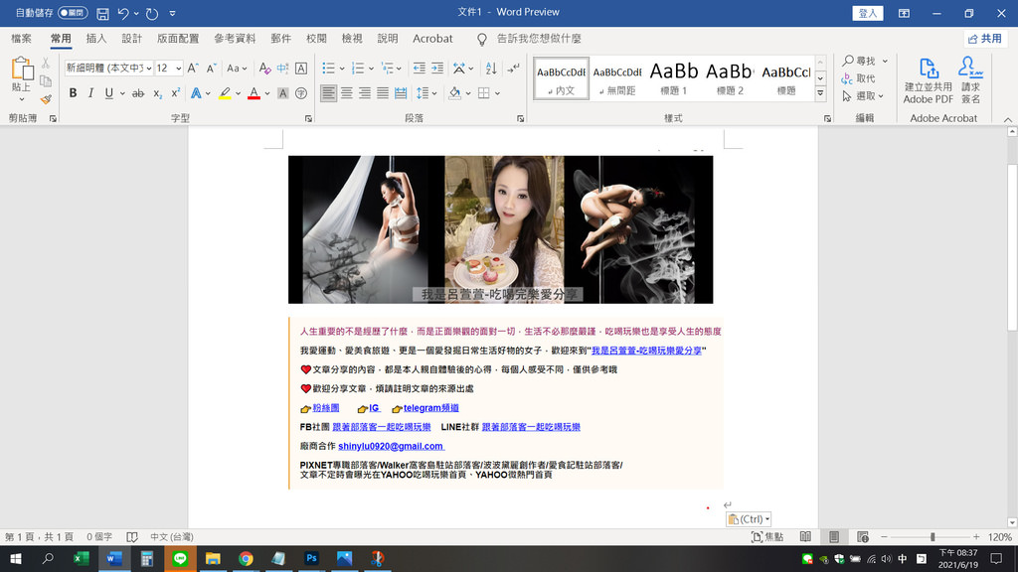This screenshot has height=572, width=1018.
Task: Switch to the 設計 (Design) tab
Action: click(x=132, y=39)
